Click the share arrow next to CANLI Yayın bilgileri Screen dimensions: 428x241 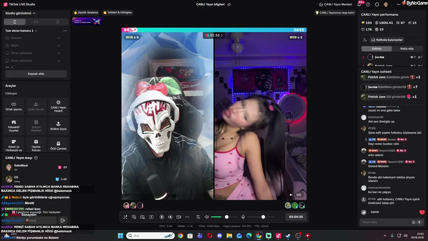229,4
